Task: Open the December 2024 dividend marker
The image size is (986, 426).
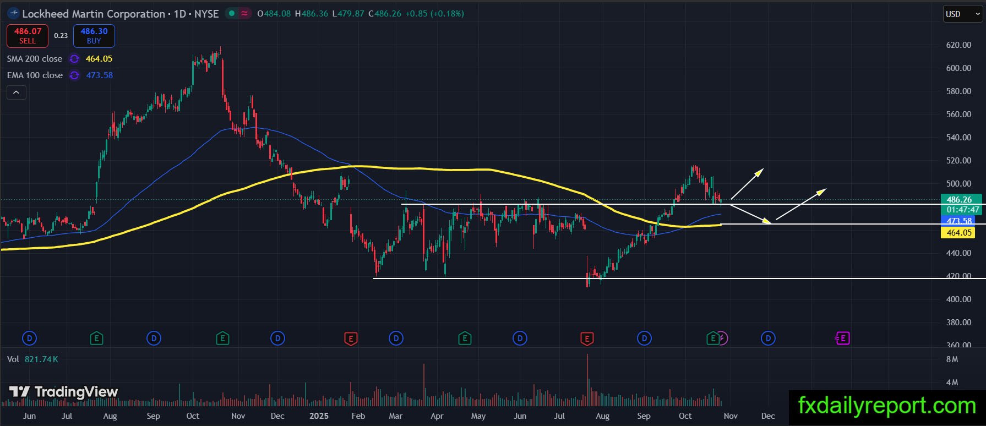Action: pos(278,338)
